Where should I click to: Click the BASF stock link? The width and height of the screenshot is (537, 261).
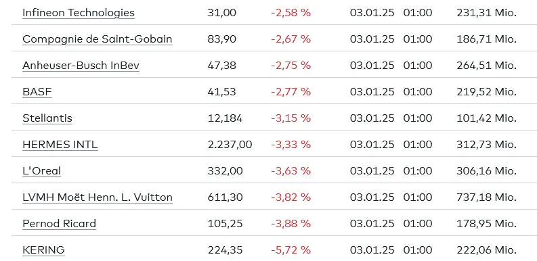(x=37, y=92)
